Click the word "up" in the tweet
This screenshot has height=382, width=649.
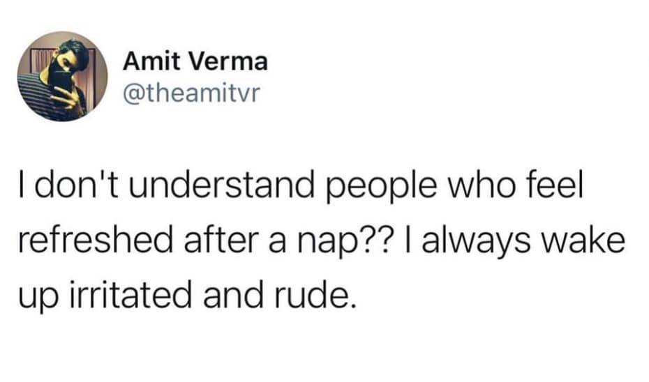pyautogui.click(x=36, y=294)
